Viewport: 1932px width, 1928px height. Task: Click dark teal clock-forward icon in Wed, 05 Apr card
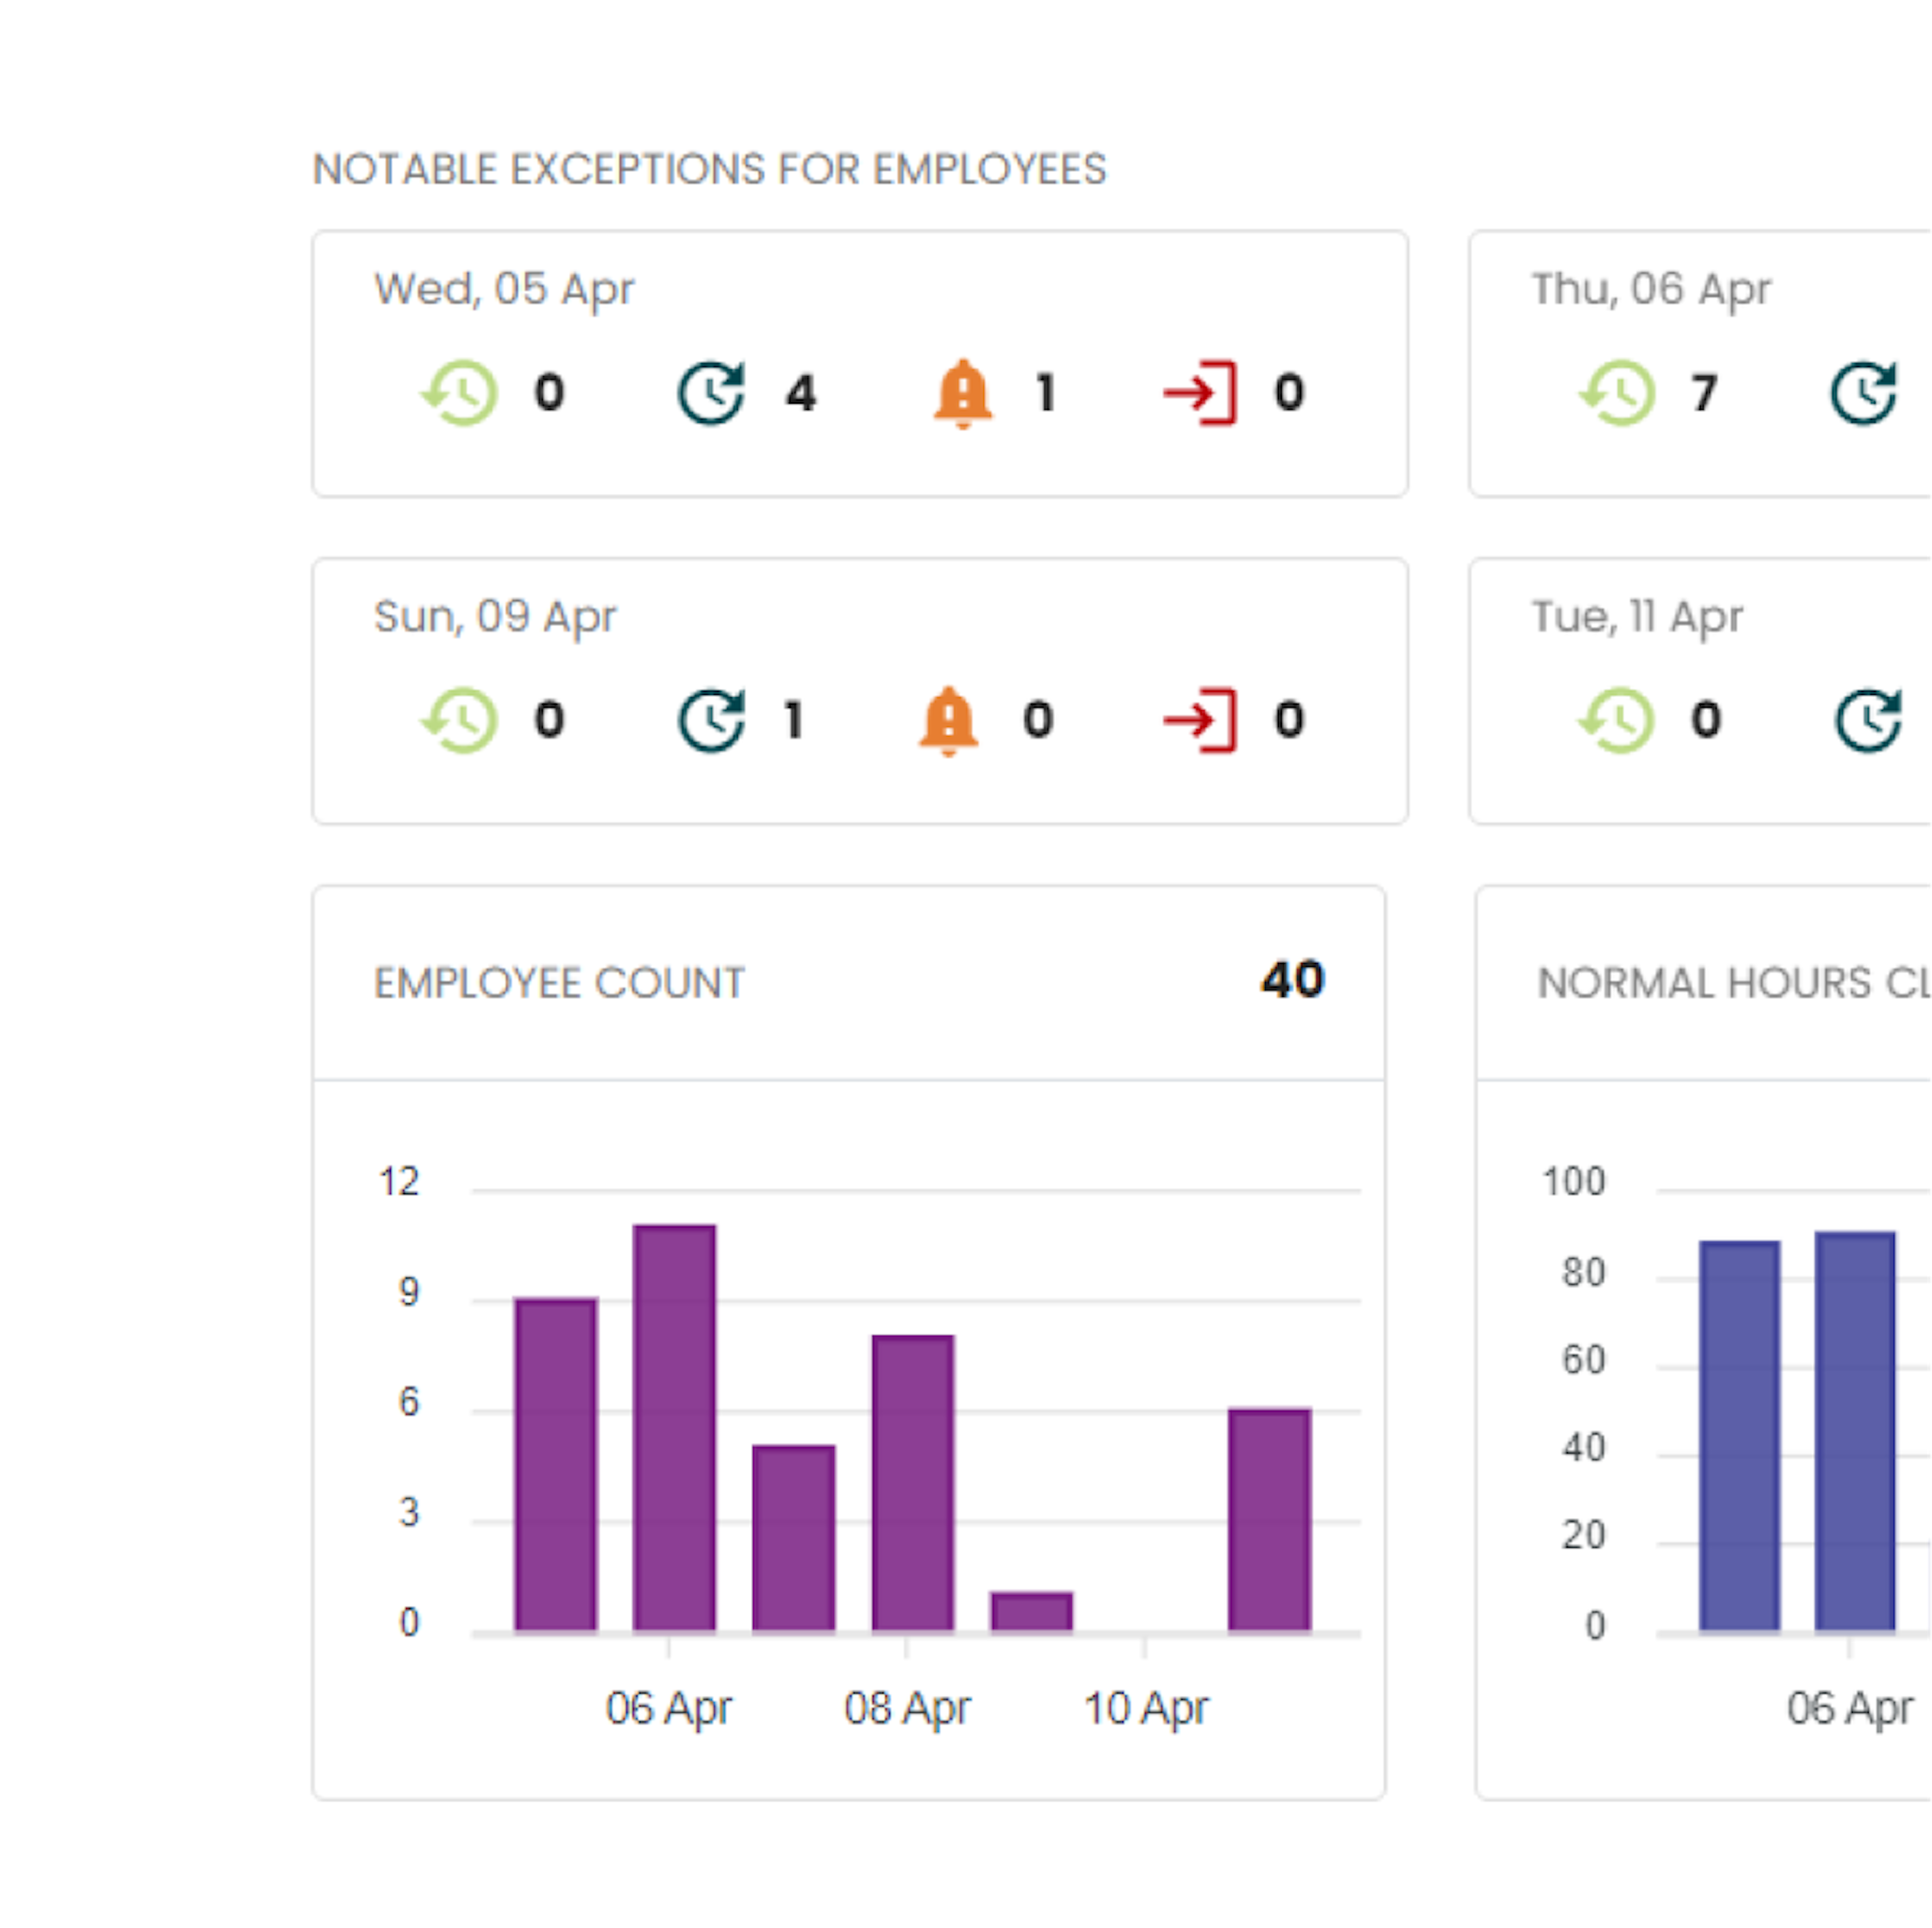point(712,392)
